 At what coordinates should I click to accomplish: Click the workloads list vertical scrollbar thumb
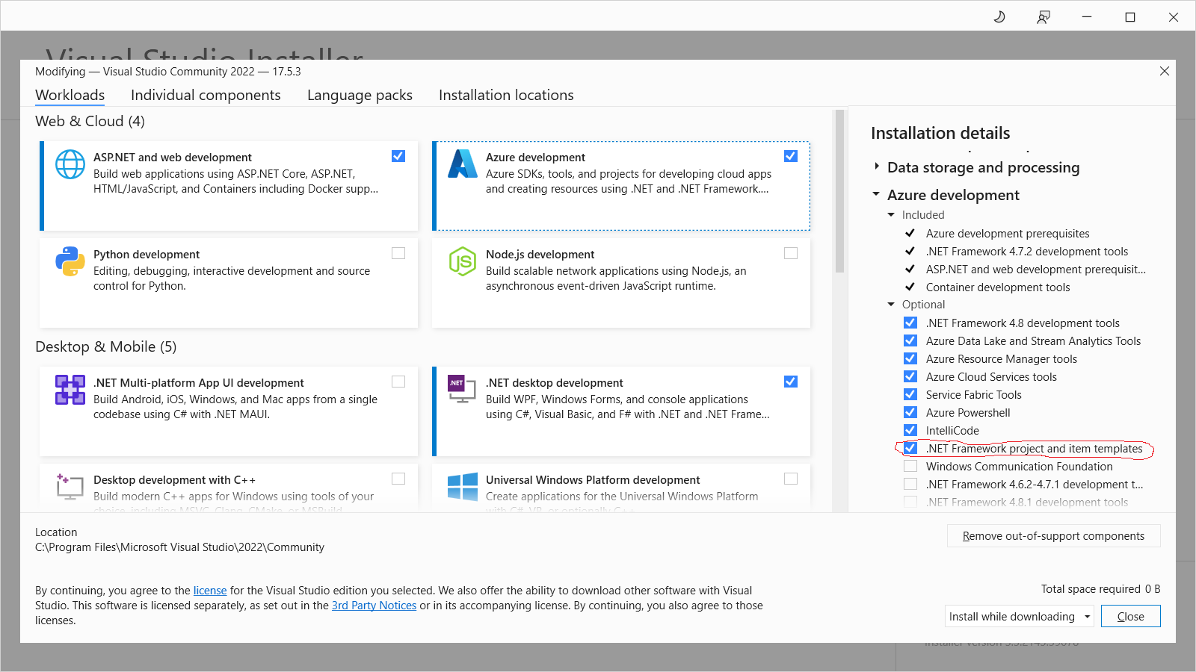click(839, 191)
